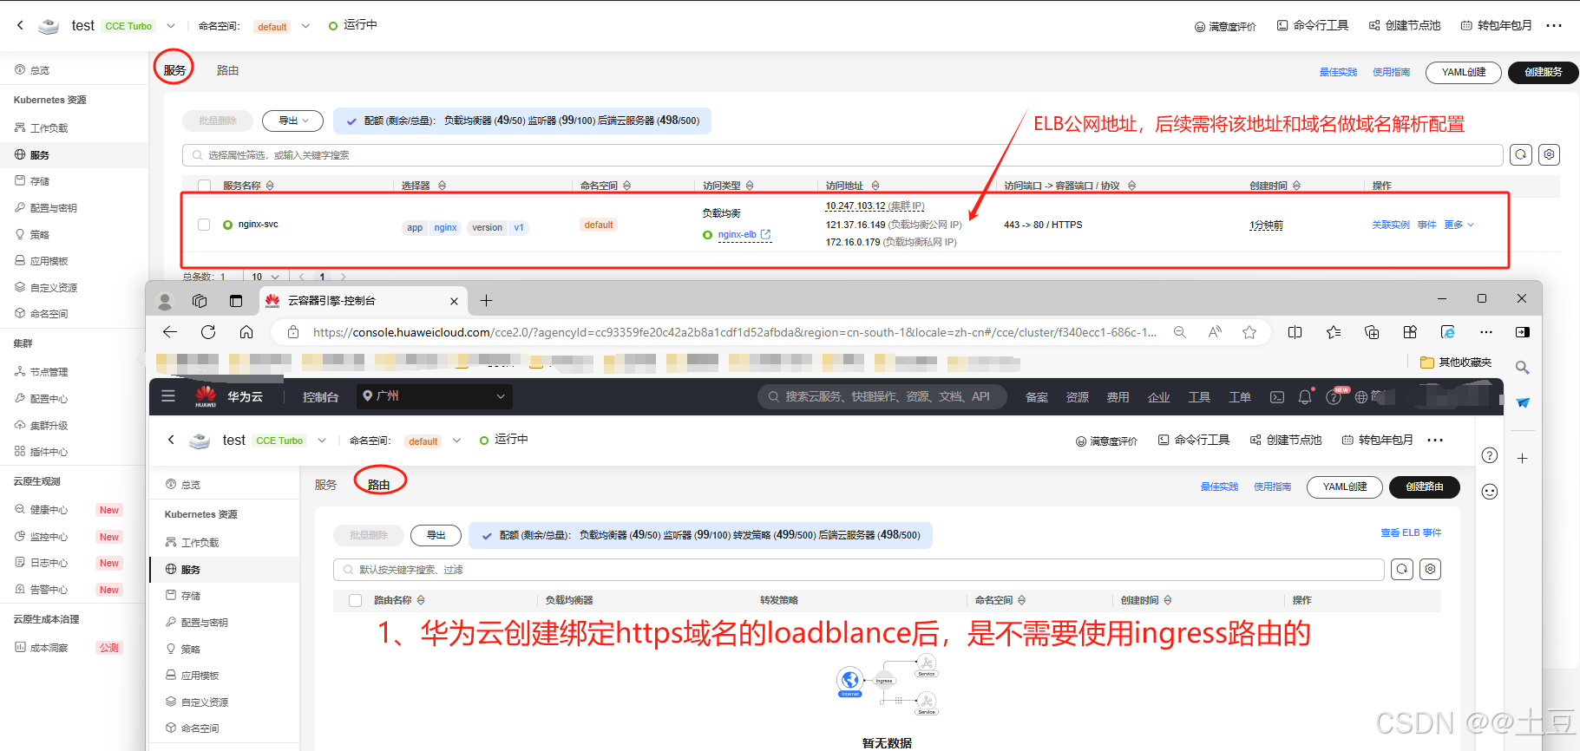
Task: Switch to 路由 tab in background console
Action: tap(227, 70)
